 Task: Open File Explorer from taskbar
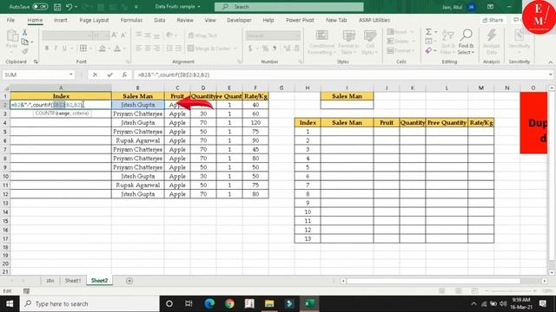click(269, 303)
